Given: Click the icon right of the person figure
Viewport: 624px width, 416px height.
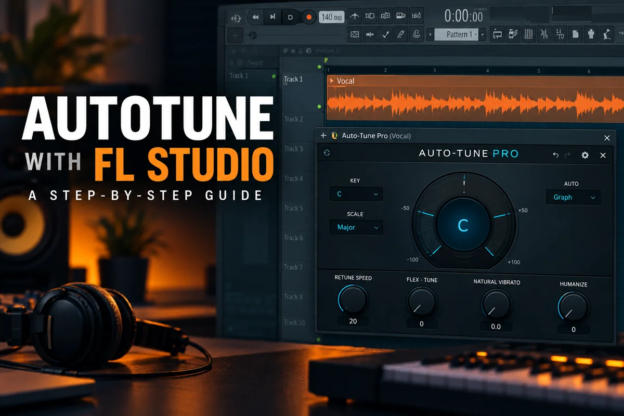Looking at the screenshot, I should [606, 34].
